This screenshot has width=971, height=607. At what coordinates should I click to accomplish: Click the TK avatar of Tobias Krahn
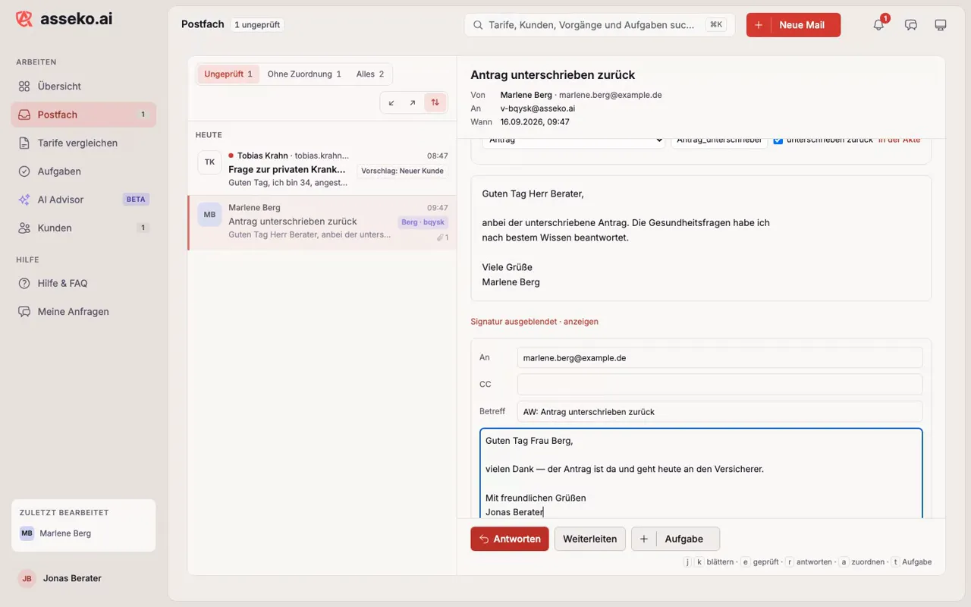209,162
